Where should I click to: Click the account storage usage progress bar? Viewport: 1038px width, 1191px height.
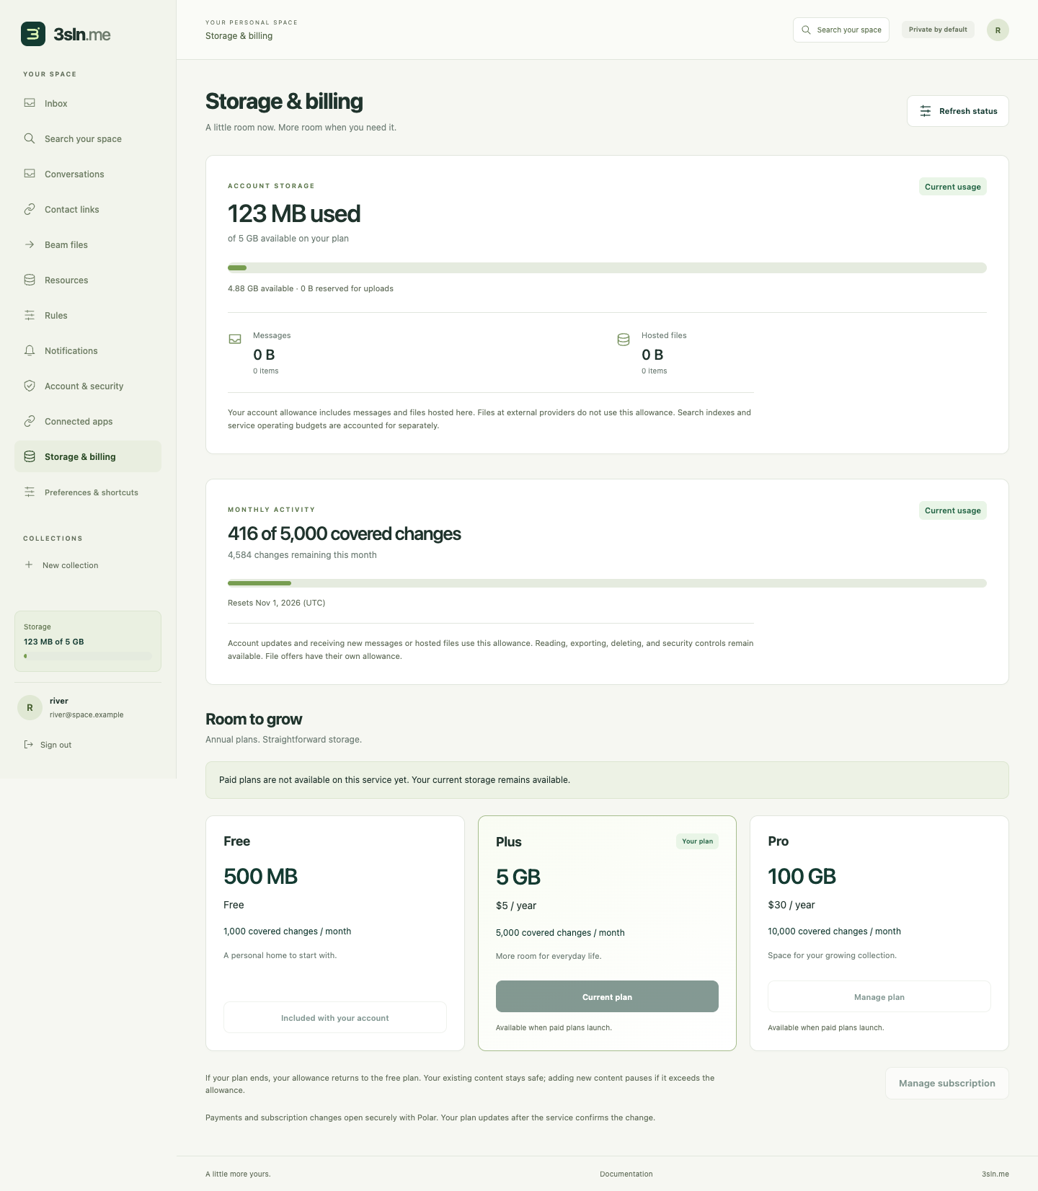coord(607,267)
